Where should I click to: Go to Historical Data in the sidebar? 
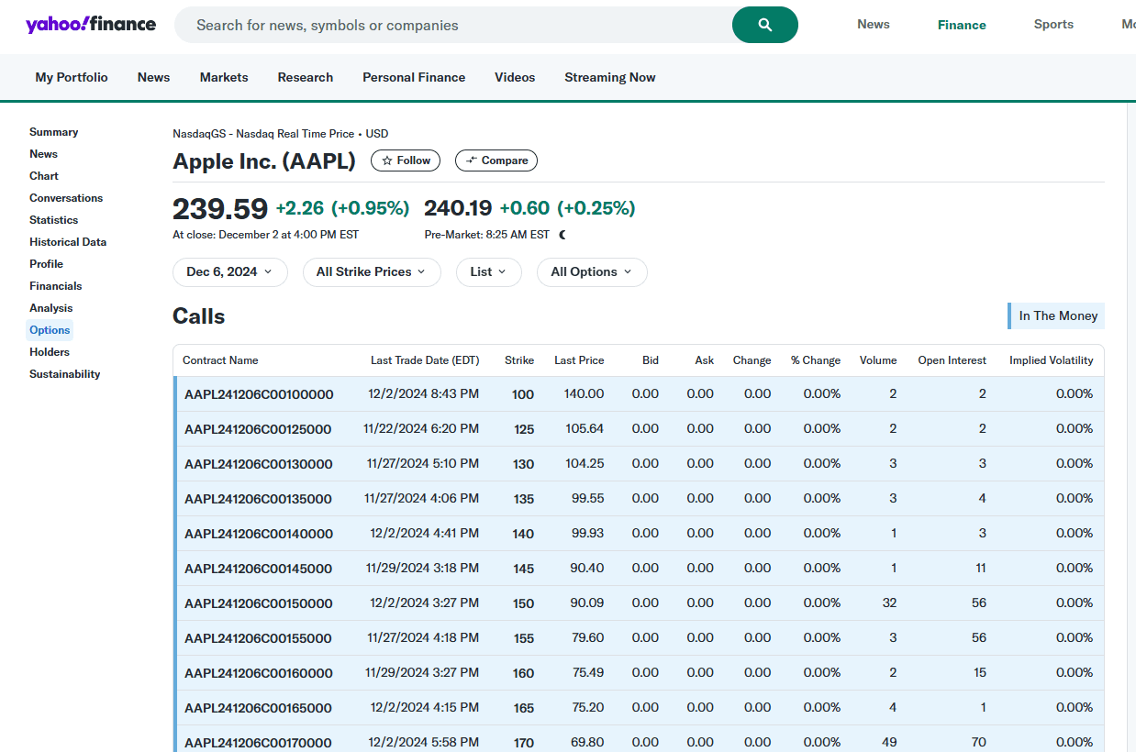(68, 242)
